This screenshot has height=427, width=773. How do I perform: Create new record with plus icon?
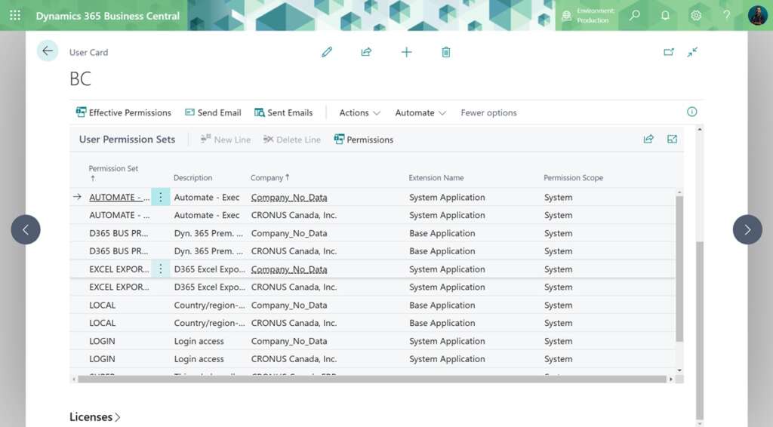point(406,52)
